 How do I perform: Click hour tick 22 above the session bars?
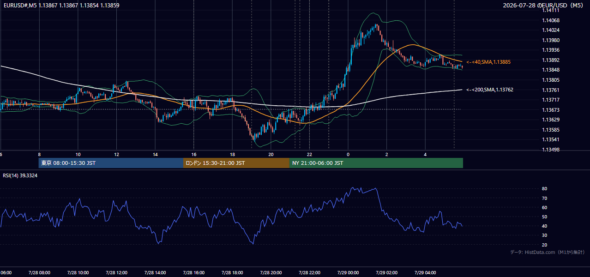click(310, 155)
